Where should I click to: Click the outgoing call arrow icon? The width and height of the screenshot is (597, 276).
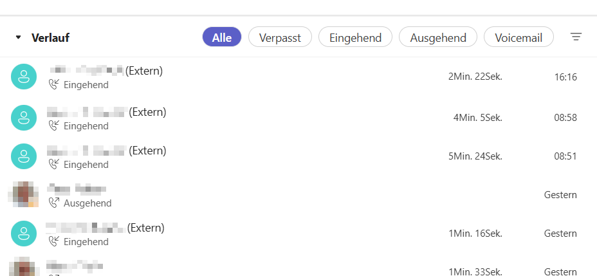click(x=54, y=203)
